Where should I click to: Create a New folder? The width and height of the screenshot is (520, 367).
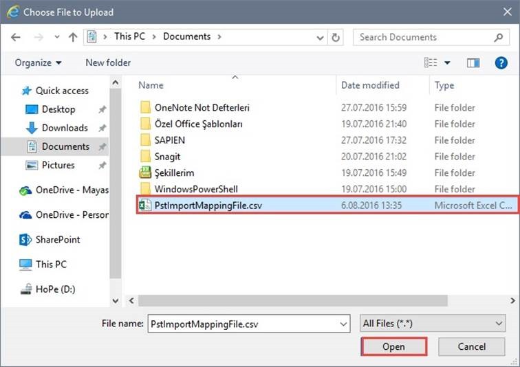tap(108, 63)
